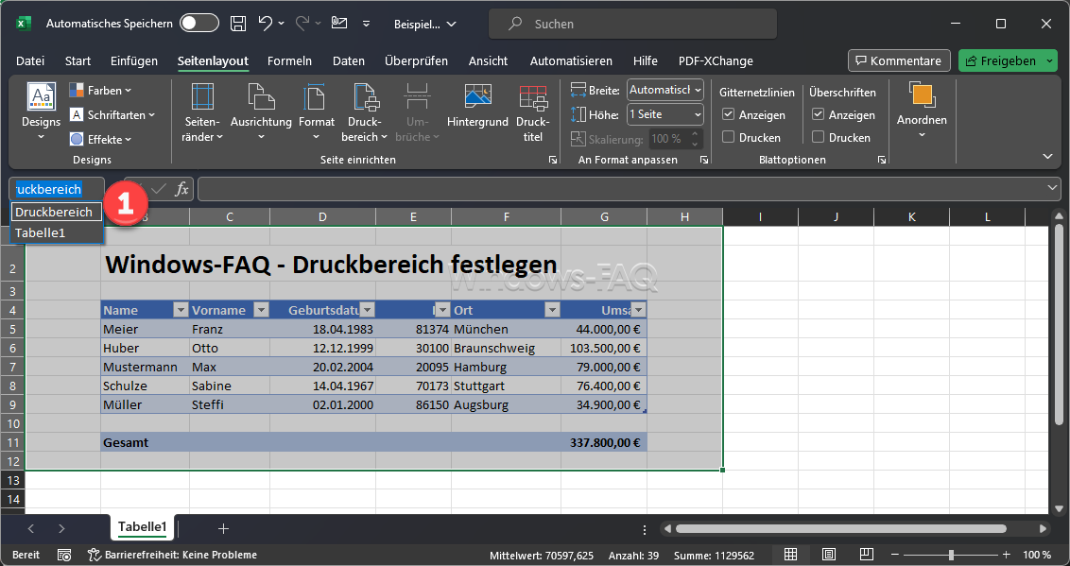
Task: Open the Formeln ribbon tab
Action: pyautogui.click(x=289, y=60)
